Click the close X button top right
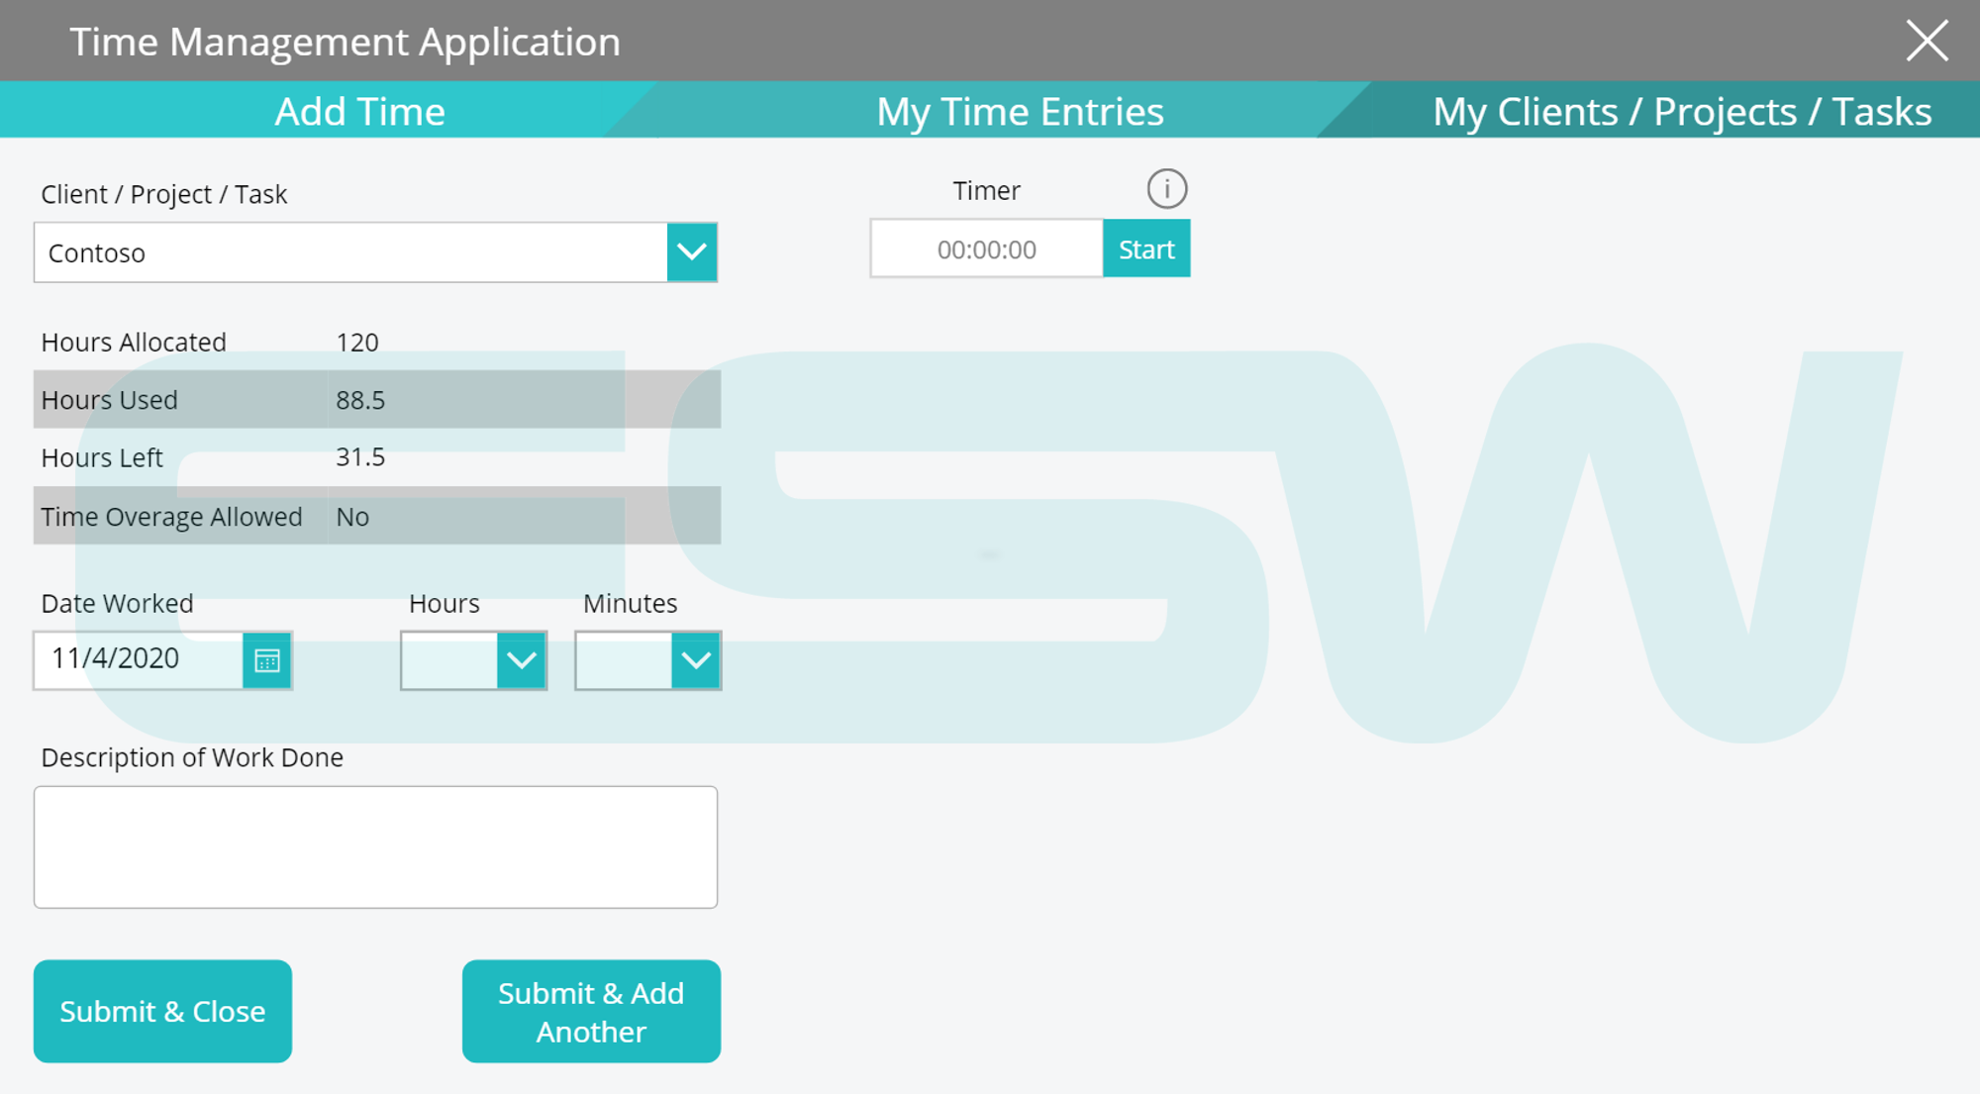This screenshot has width=1980, height=1094. coord(1929,41)
